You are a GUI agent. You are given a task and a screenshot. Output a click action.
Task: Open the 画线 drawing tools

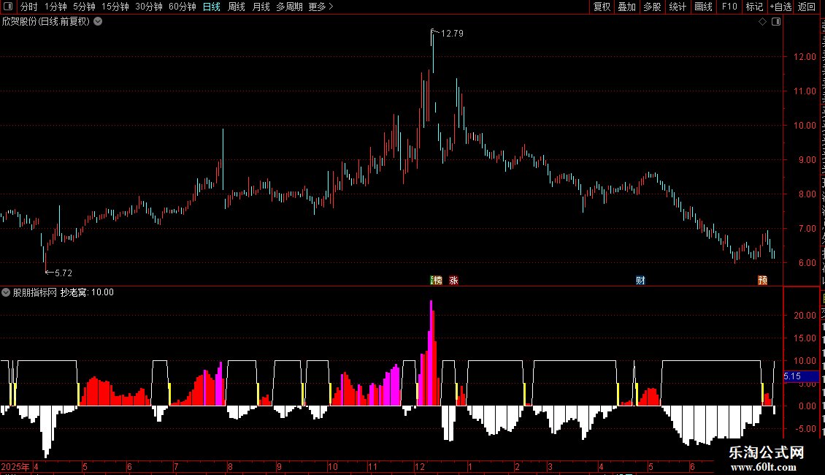(x=703, y=7)
